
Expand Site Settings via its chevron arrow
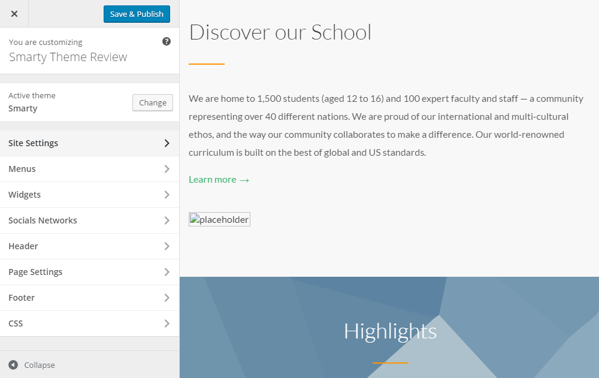click(167, 143)
